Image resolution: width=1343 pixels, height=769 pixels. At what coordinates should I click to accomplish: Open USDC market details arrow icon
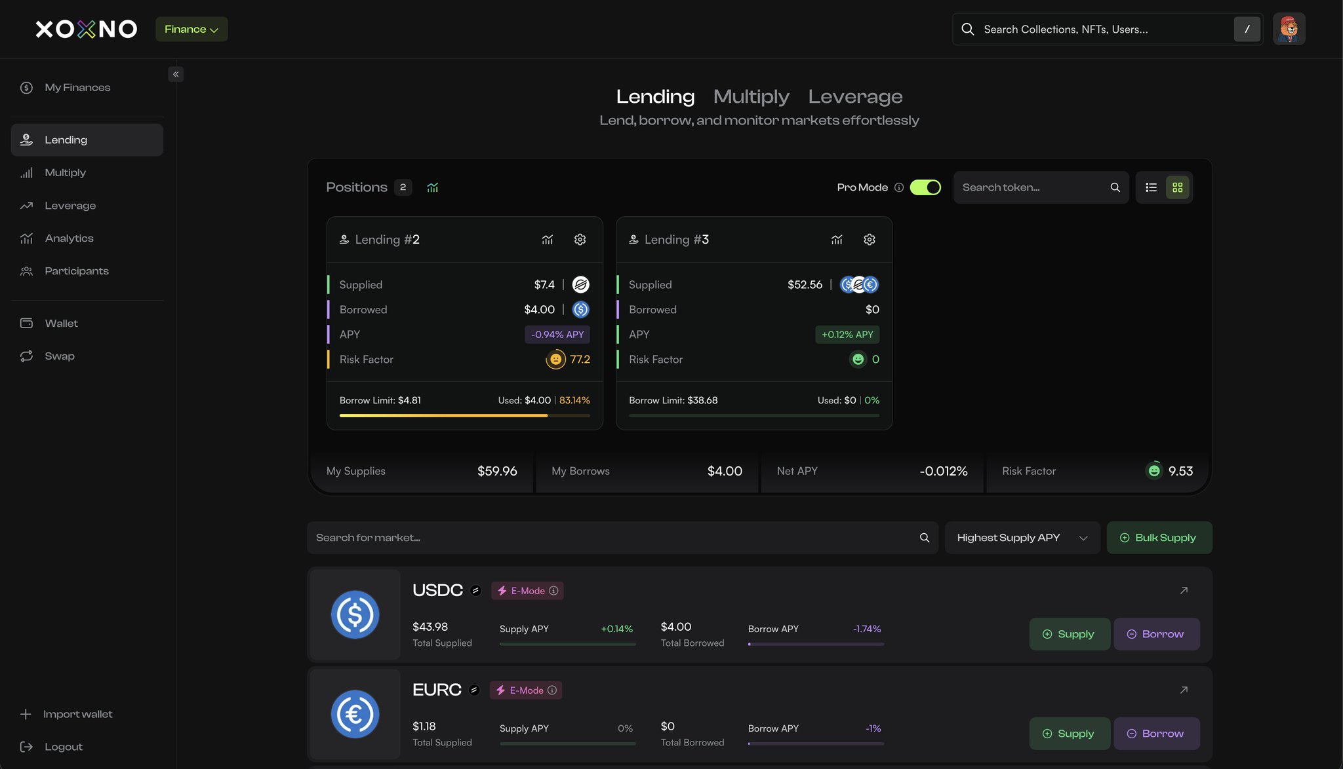point(1184,590)
